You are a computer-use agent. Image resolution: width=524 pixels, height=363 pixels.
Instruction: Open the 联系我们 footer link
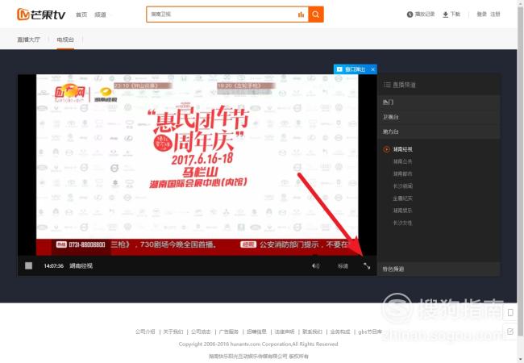point(312,332)
